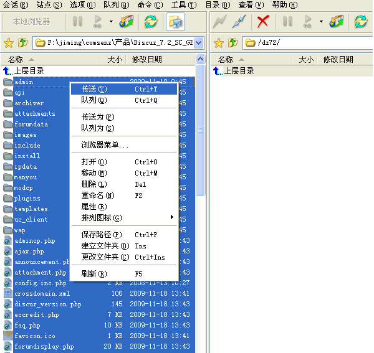374x353 pixels.
Task: Click the remote pane up-folder icon
Action: click(x=233, y=43)
